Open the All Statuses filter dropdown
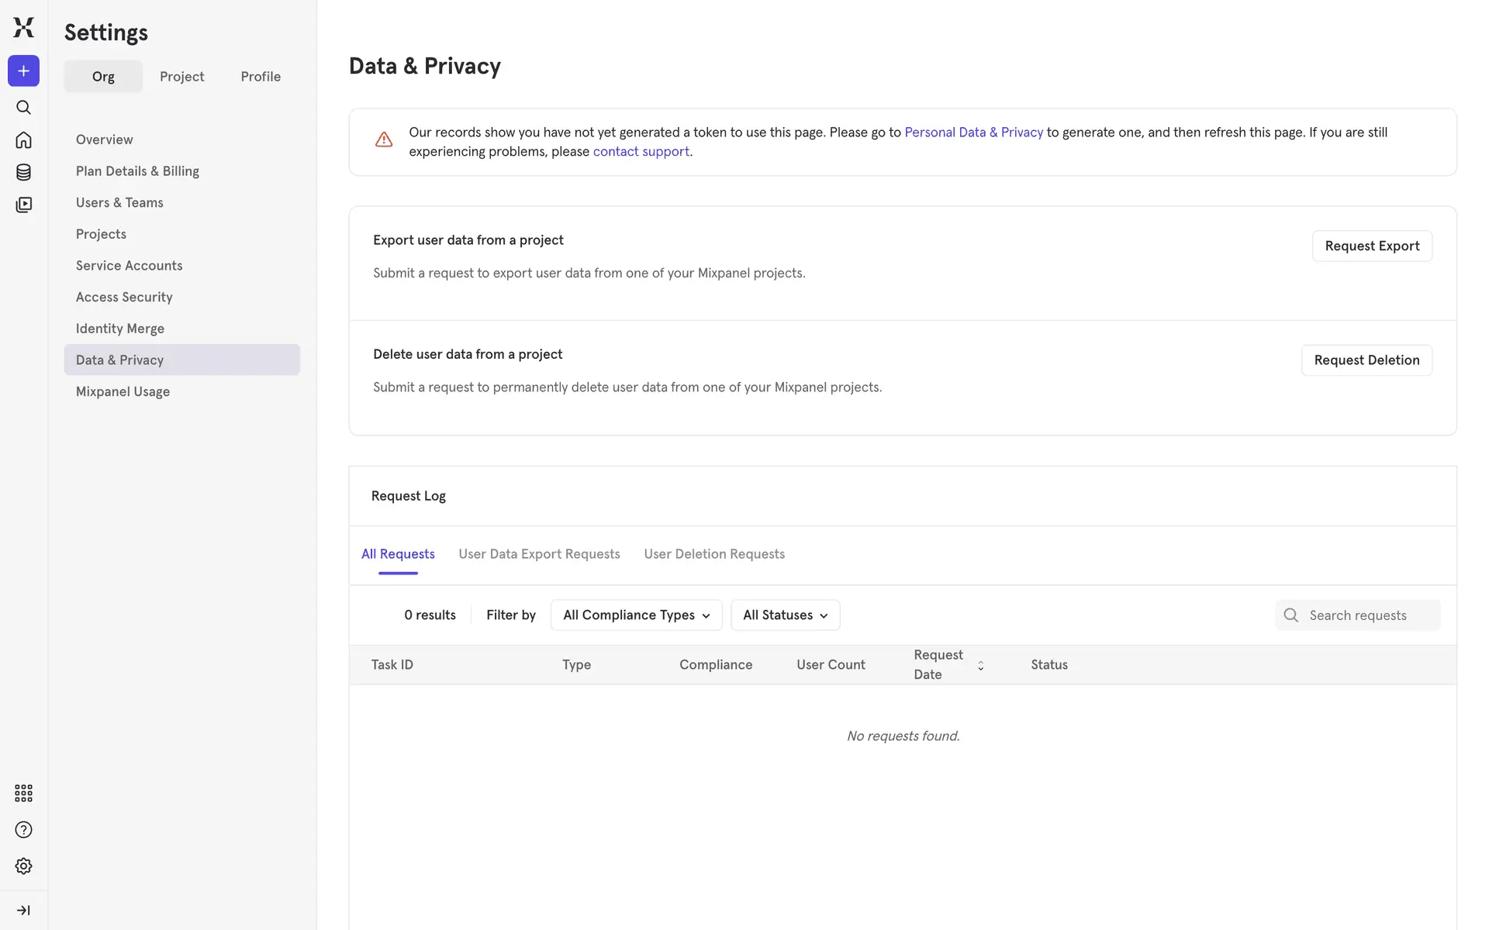The image size is (1489, 930). tap(785, 615)
